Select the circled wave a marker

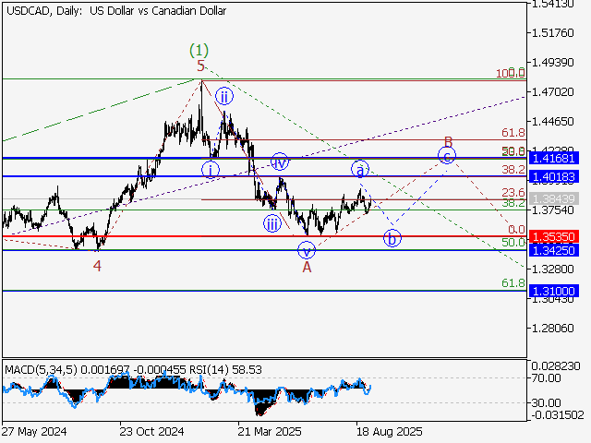(x=360, y=169)
